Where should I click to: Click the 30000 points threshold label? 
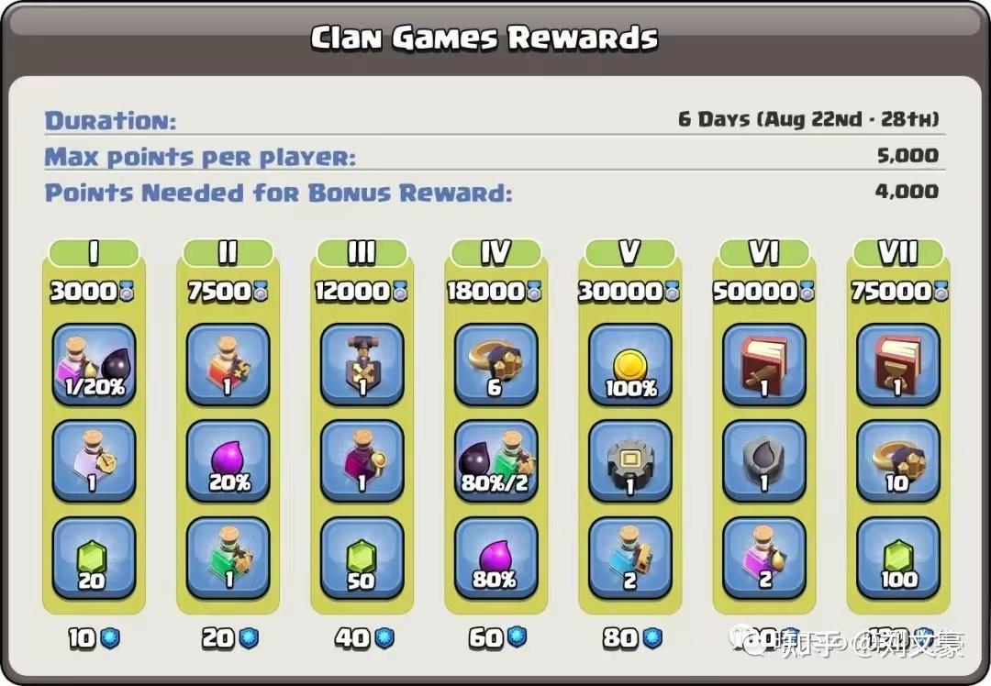(629, 292)
